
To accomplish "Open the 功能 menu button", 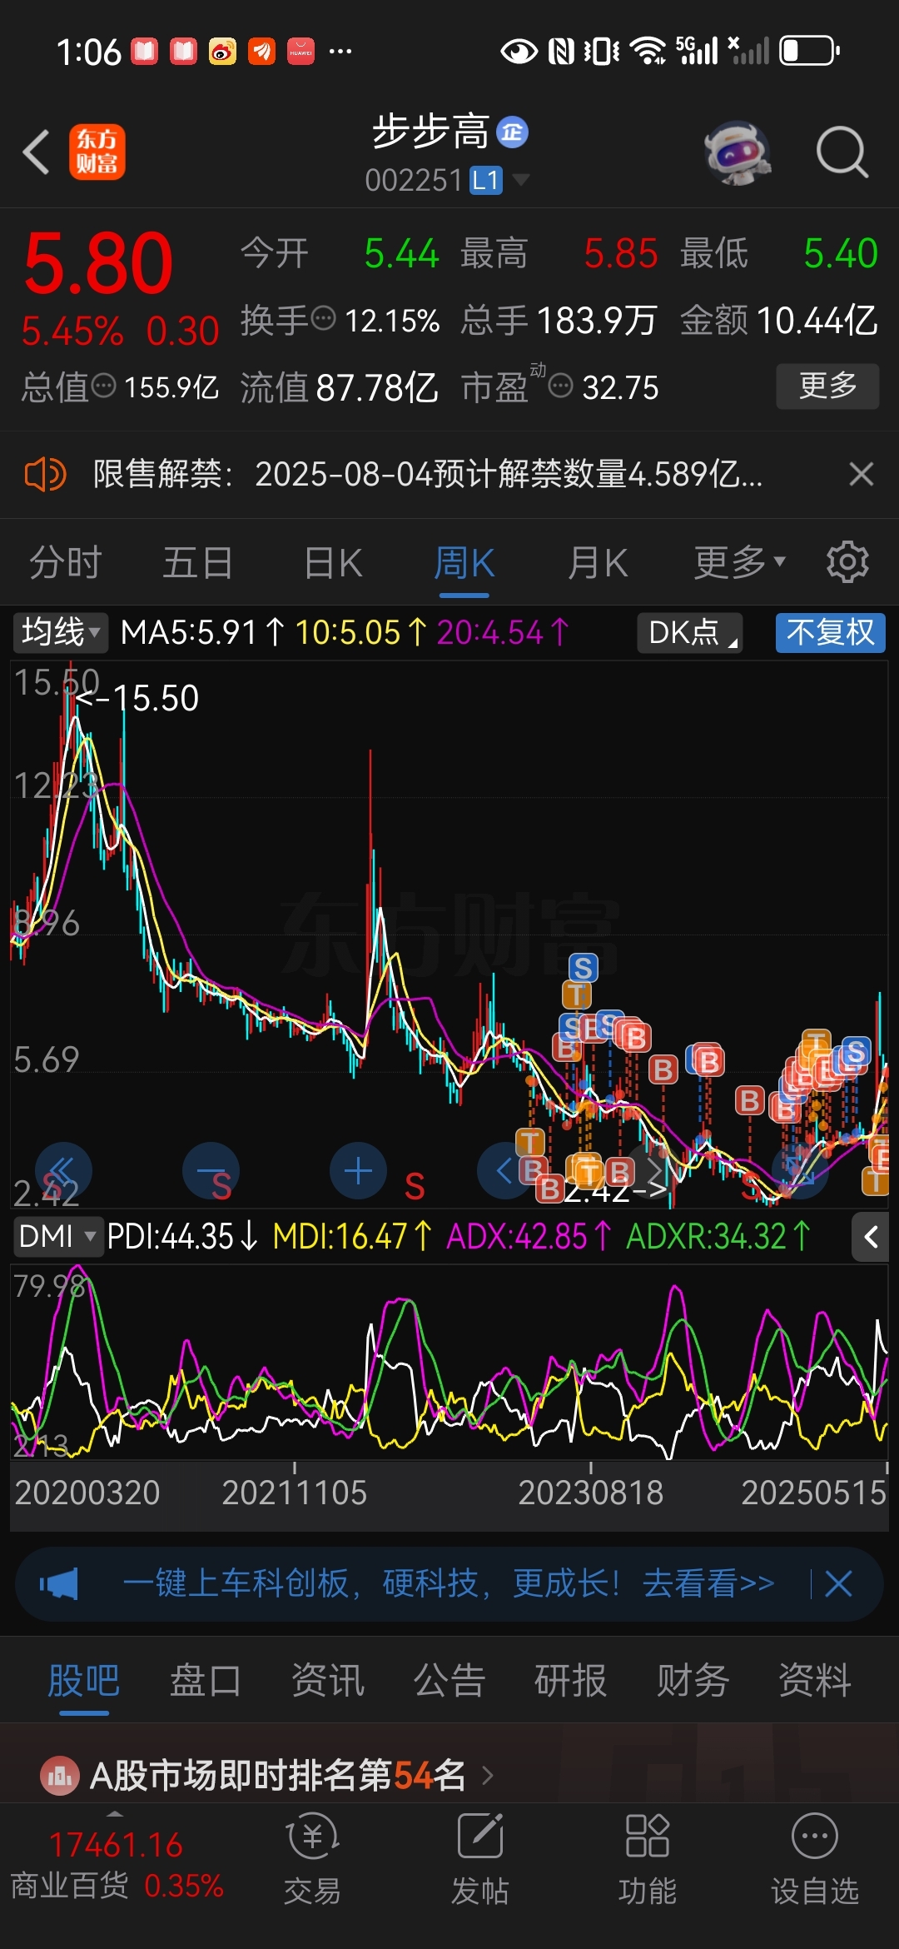I will pos(648,1859).
